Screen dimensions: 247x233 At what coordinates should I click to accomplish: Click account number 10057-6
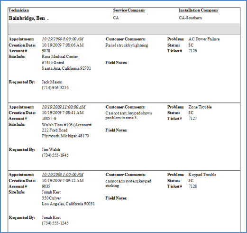49,119
